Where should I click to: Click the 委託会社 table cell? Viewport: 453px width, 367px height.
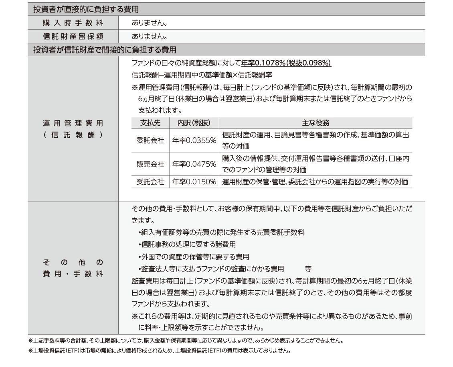pyautogui.click(x=150, y=141)
